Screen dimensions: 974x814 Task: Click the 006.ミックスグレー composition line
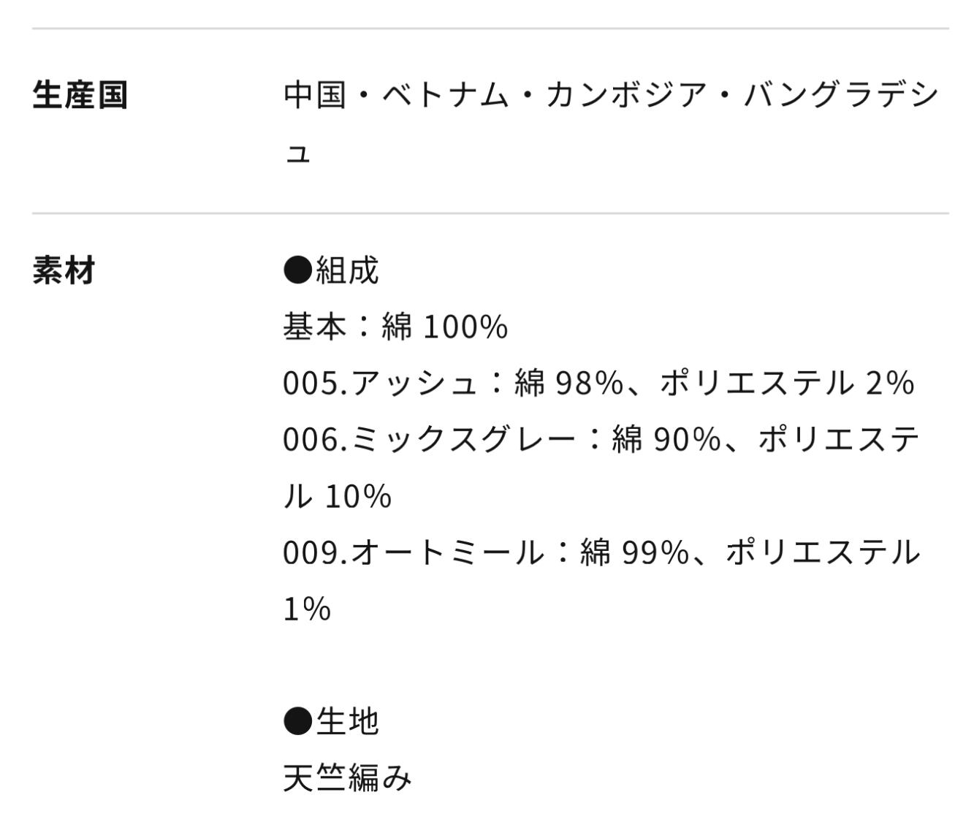pos(601,440)
